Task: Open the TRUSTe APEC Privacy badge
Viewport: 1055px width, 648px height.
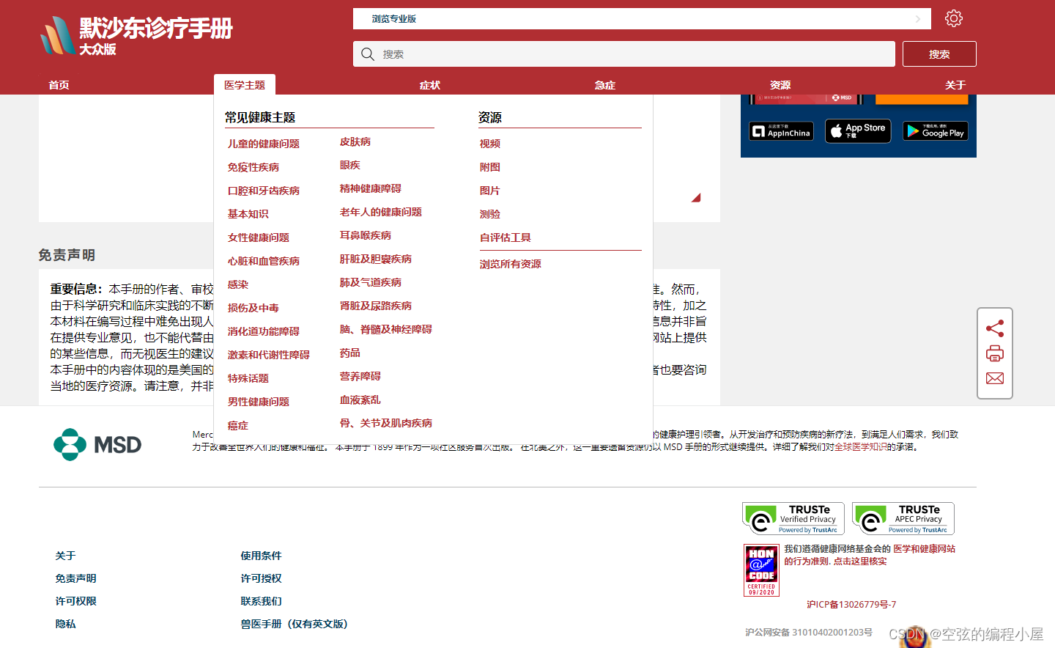Action: coord(903,519)
